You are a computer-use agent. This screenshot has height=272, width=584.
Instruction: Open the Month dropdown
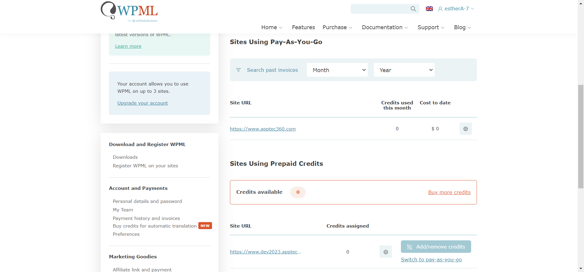pos(337,70)
